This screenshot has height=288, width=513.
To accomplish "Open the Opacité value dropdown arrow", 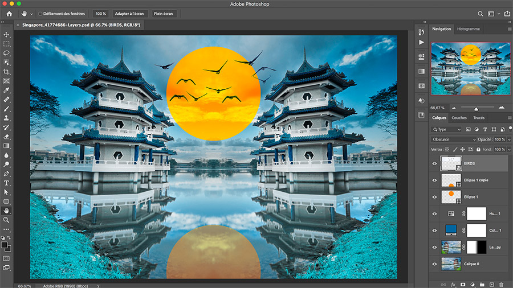I will tap(509, 139).
